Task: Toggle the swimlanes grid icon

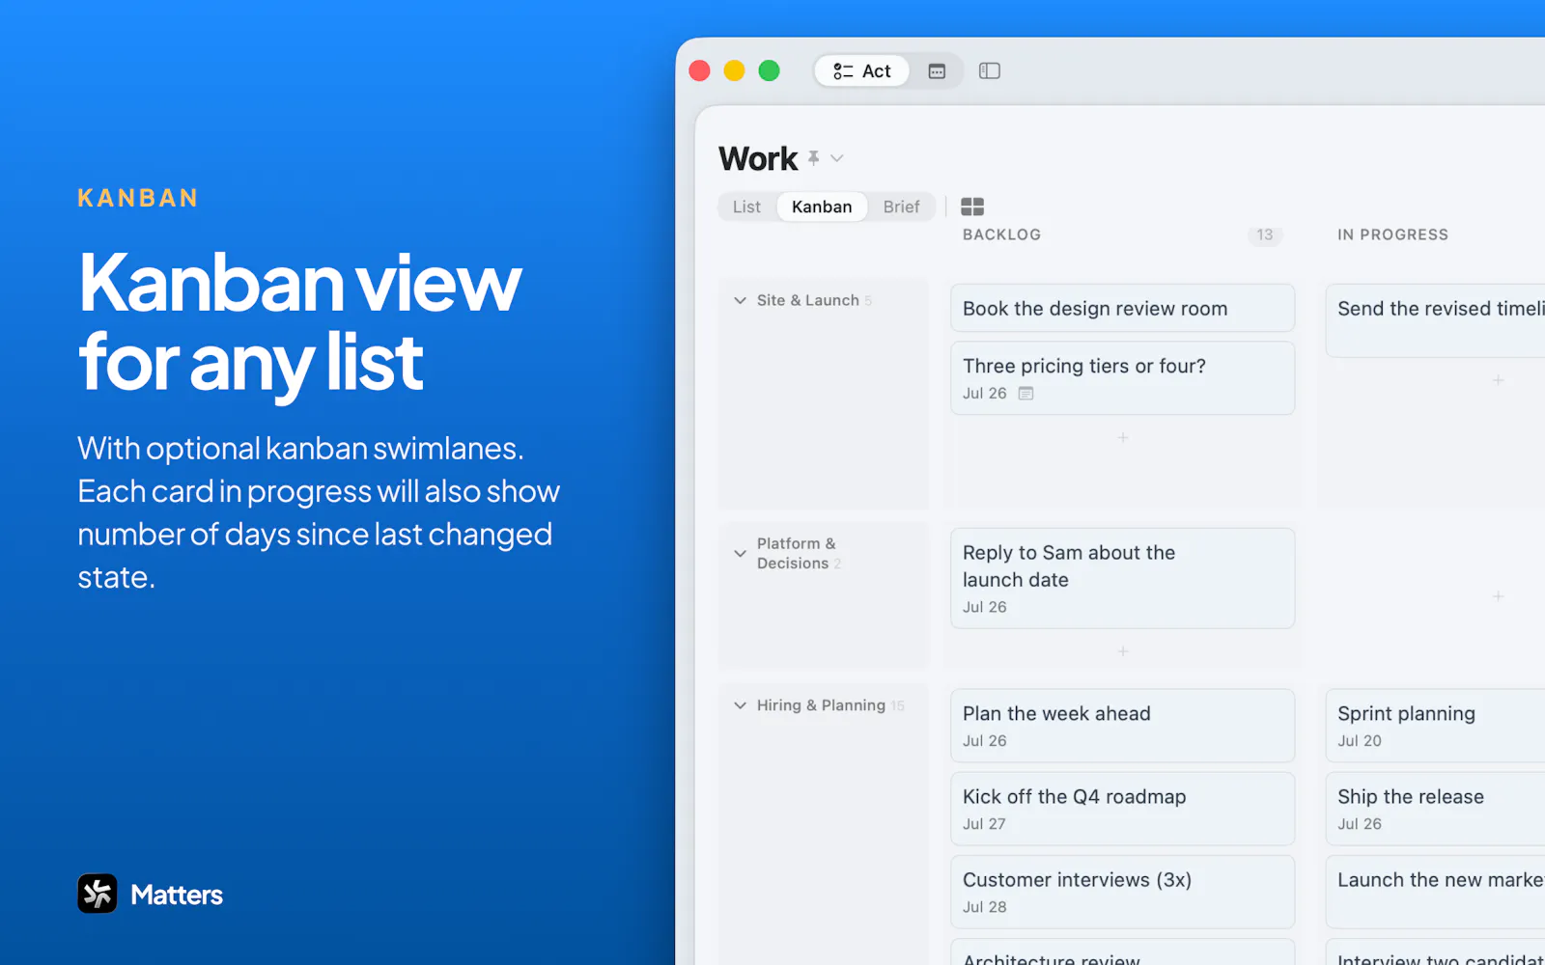Action: (972, 207)
